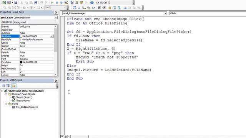Screen dimensions: 246x138
Task: Close the Project - VBAProject panel
Action: (56, 80)
